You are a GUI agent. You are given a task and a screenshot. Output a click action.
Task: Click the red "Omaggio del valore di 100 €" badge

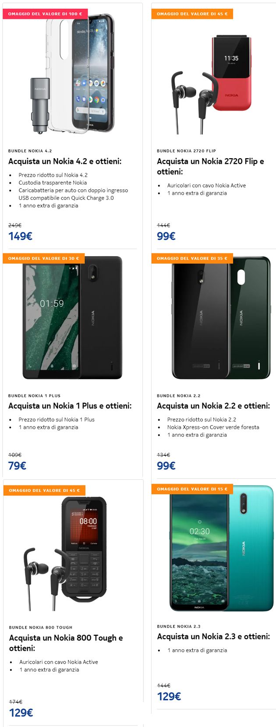coord(45,14)
